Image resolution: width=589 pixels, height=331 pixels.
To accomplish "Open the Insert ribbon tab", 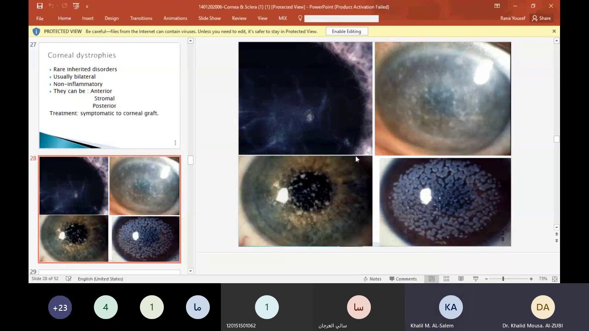I will [x=88, y=18].
